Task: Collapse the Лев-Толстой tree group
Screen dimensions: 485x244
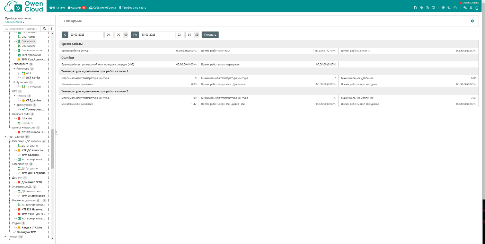Action: [x=5, y=137]
